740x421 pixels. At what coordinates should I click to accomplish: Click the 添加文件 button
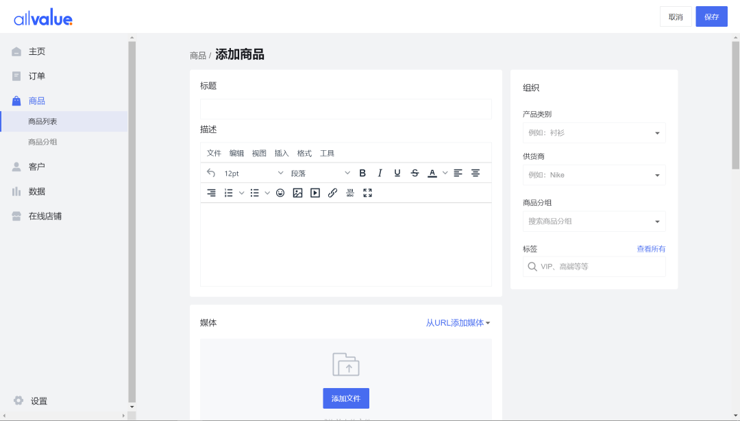346,398
